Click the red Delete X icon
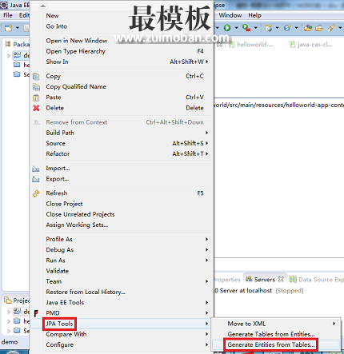344x354 pixels. (36, 108)
